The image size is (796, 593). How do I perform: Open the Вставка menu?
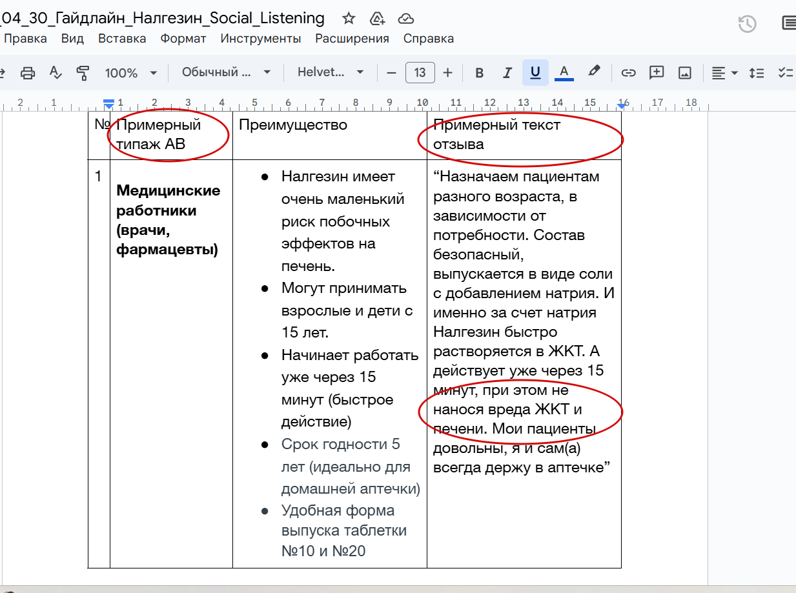coord(122,38)
